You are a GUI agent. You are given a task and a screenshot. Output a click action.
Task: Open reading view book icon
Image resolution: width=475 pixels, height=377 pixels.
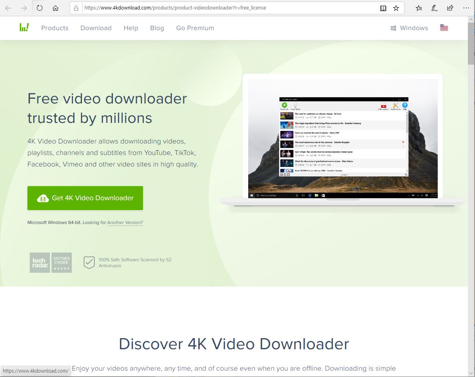pyautogui.click(x=383, y=8)
